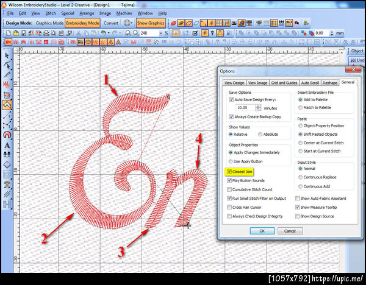Print the design using printer icon
This screenshot has height=285, width=366.
pos(46,33)
